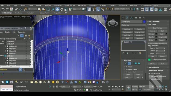
Task: Toggle the 3D Snaps icon
Action: pyautogui.click(x=94, y=9)
